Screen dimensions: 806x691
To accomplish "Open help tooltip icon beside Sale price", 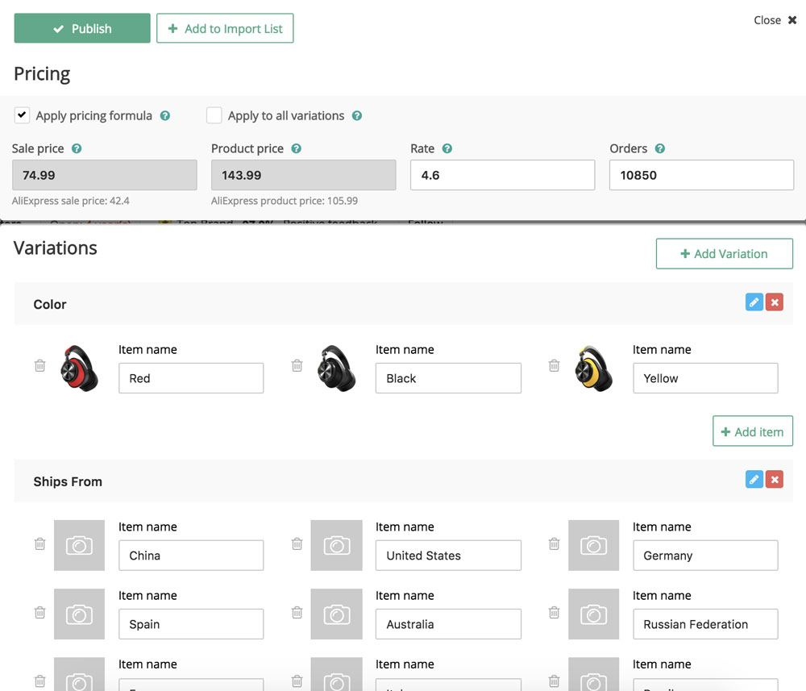I will click(77, 149).
